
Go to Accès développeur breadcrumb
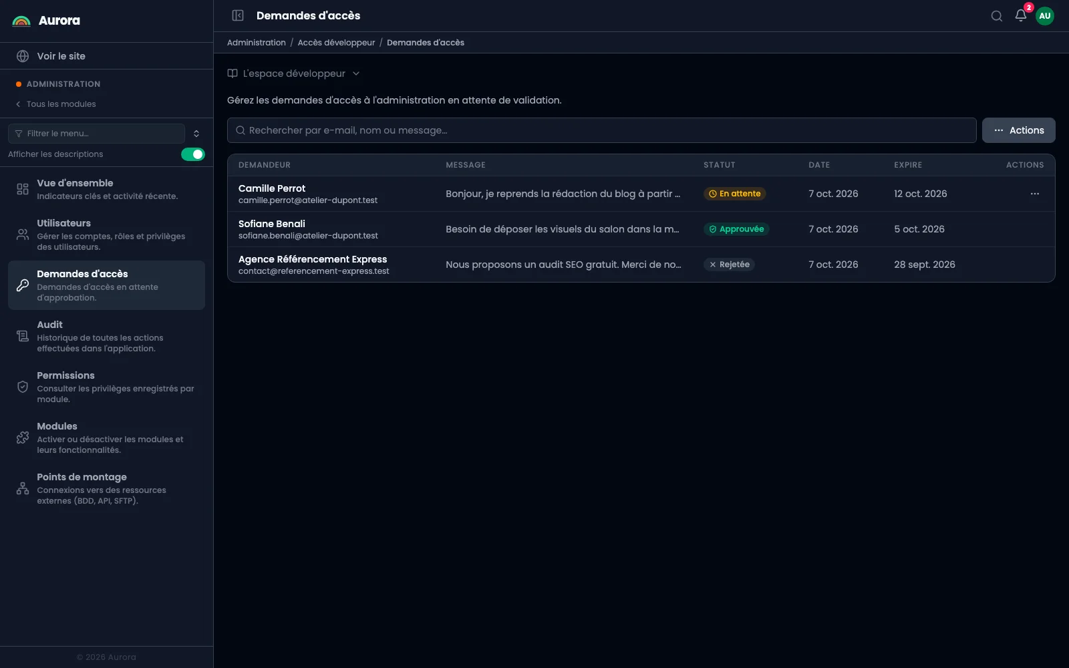coord(336,43)
